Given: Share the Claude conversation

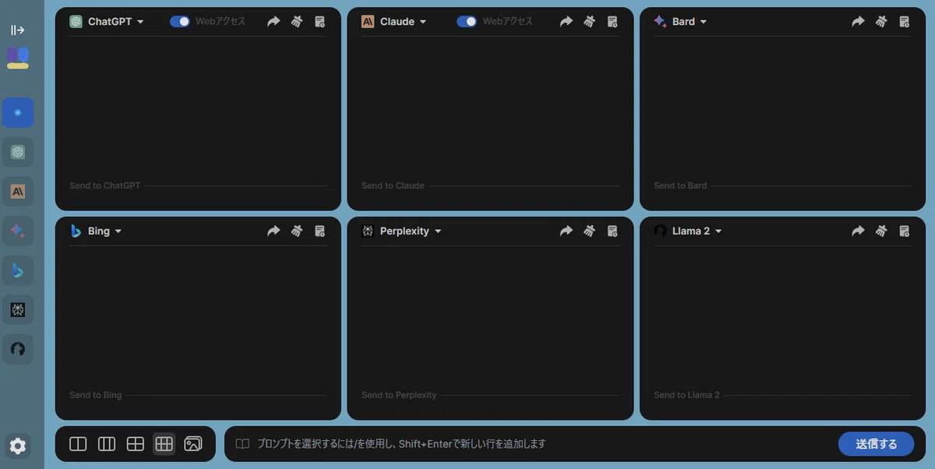Looking at the screenshot, I should point(566,22).
